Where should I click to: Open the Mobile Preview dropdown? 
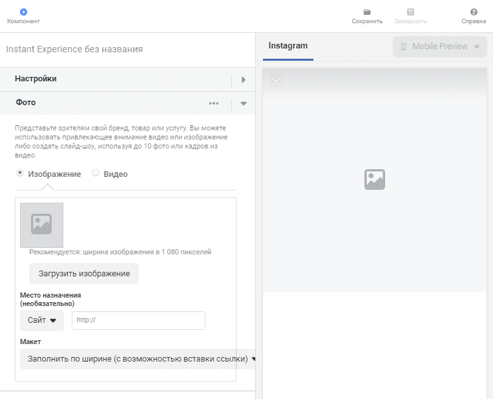point(440,46)
